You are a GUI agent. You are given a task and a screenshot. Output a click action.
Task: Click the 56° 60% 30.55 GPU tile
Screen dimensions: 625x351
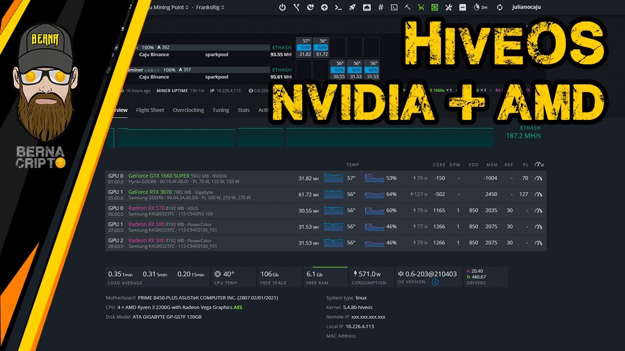[338, 70]
